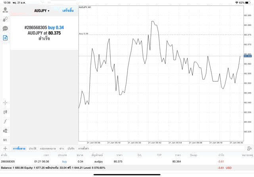Image resolution: width=254 pixels, height=177 pixels.
Task: Change the M1 timeframe
Action: coord(5,140)
